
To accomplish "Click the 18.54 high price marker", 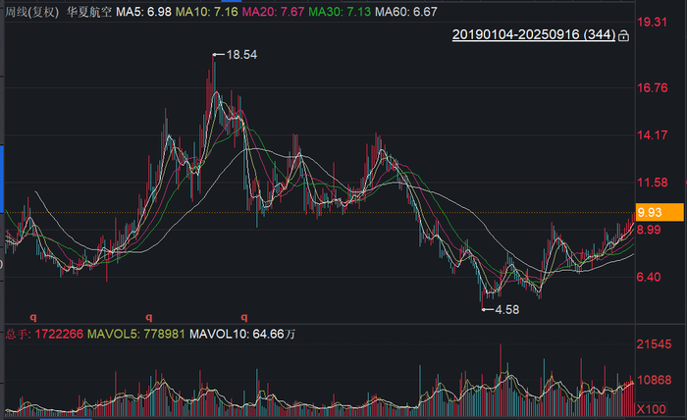I will point(241,55).
